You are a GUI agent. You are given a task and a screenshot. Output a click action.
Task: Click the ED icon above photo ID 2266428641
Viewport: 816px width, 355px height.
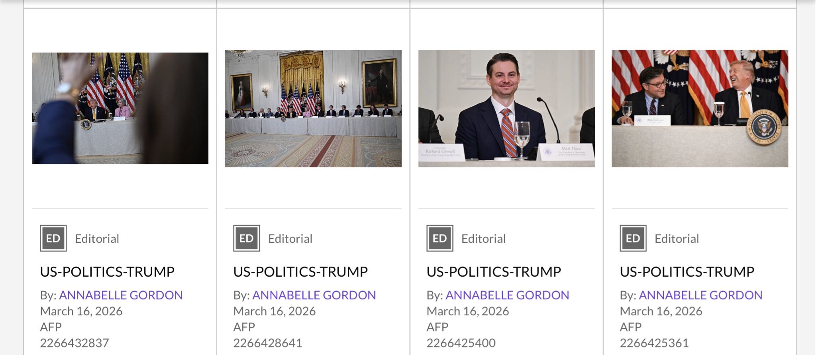click(x=246, y=238)
